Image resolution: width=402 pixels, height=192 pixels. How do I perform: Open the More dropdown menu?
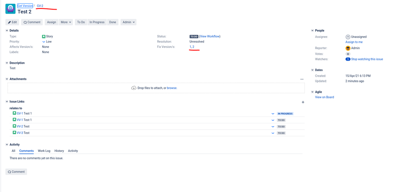[x=66, y=22]
